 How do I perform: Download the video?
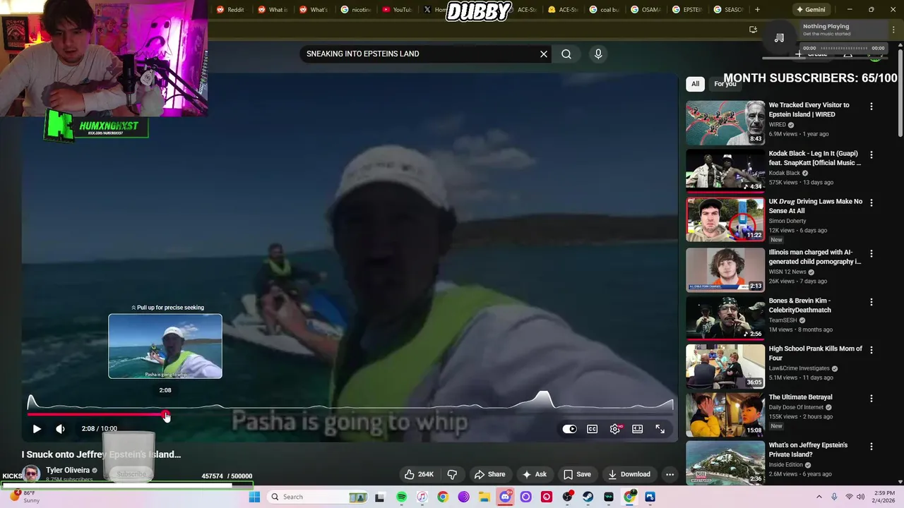(x=629, y=474)
